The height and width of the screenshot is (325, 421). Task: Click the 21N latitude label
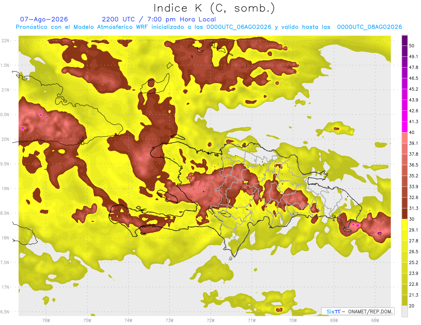pos(6,90)
